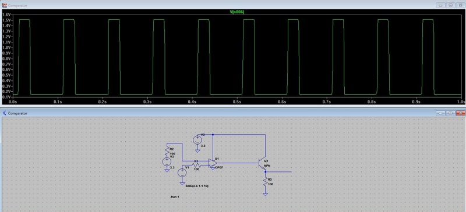Minimize the schematic Comparator window
The width and height of the screenshot is (466, 212).
[440, 113]
